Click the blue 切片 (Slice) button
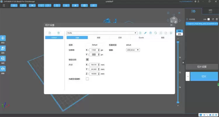The width and height of the screenshot is (219, 117). pos(204,77)
